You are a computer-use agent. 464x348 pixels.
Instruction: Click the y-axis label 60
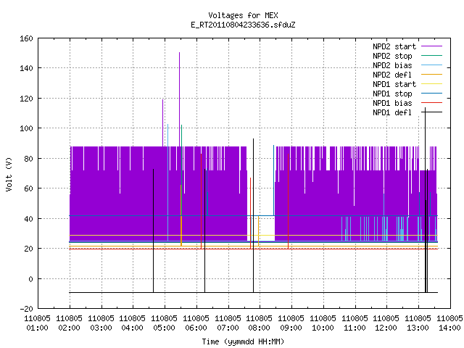pyautogui.click(x=28, y=188)
